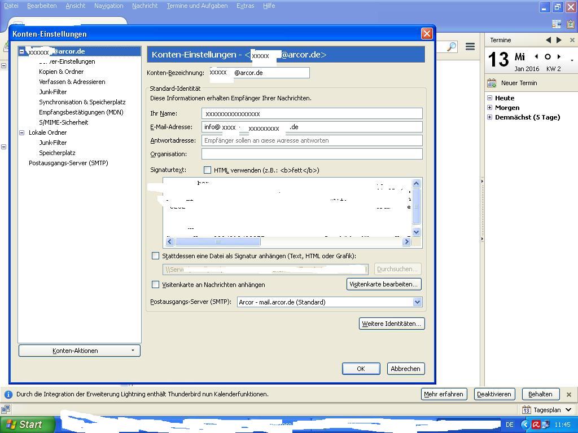Viewport: 578px width, 433px height.
Task: Switch to the tasks tab icon
Action: pos(570,24)
